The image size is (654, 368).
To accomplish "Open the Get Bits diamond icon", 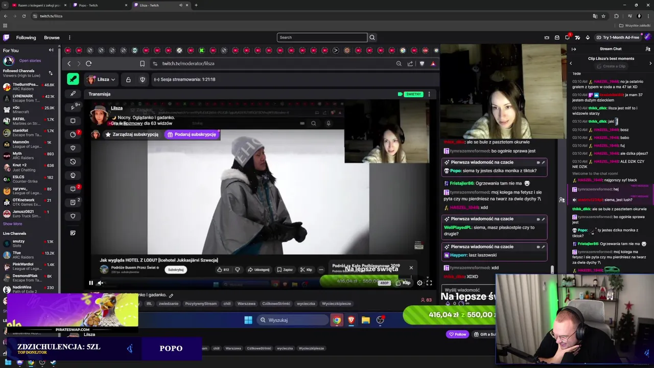I will click(x=588, y=37).
